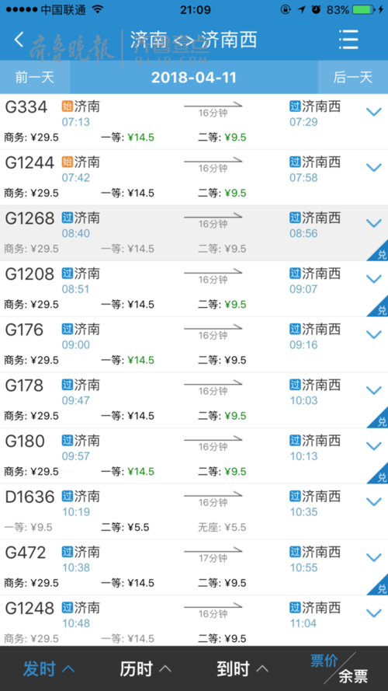The image size is (388, 691).
Task: Open the hamburger list menu icon
Action: pyautogui.click(x=348, y=40)
